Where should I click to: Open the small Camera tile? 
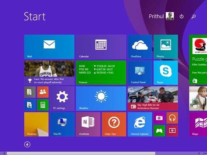pos(159,118)
